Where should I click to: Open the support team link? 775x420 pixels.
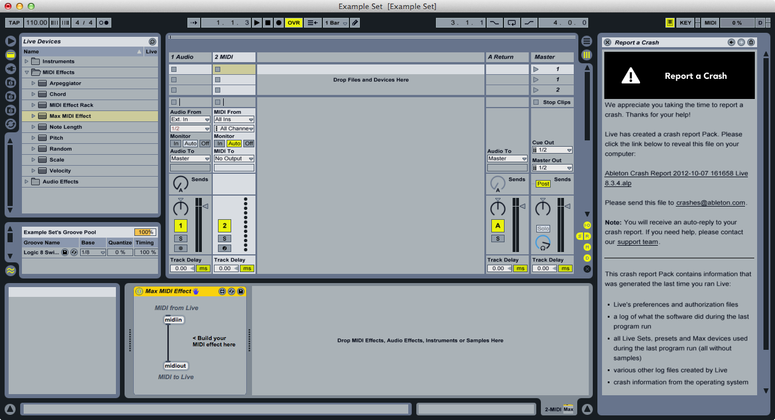pos(636,241)
